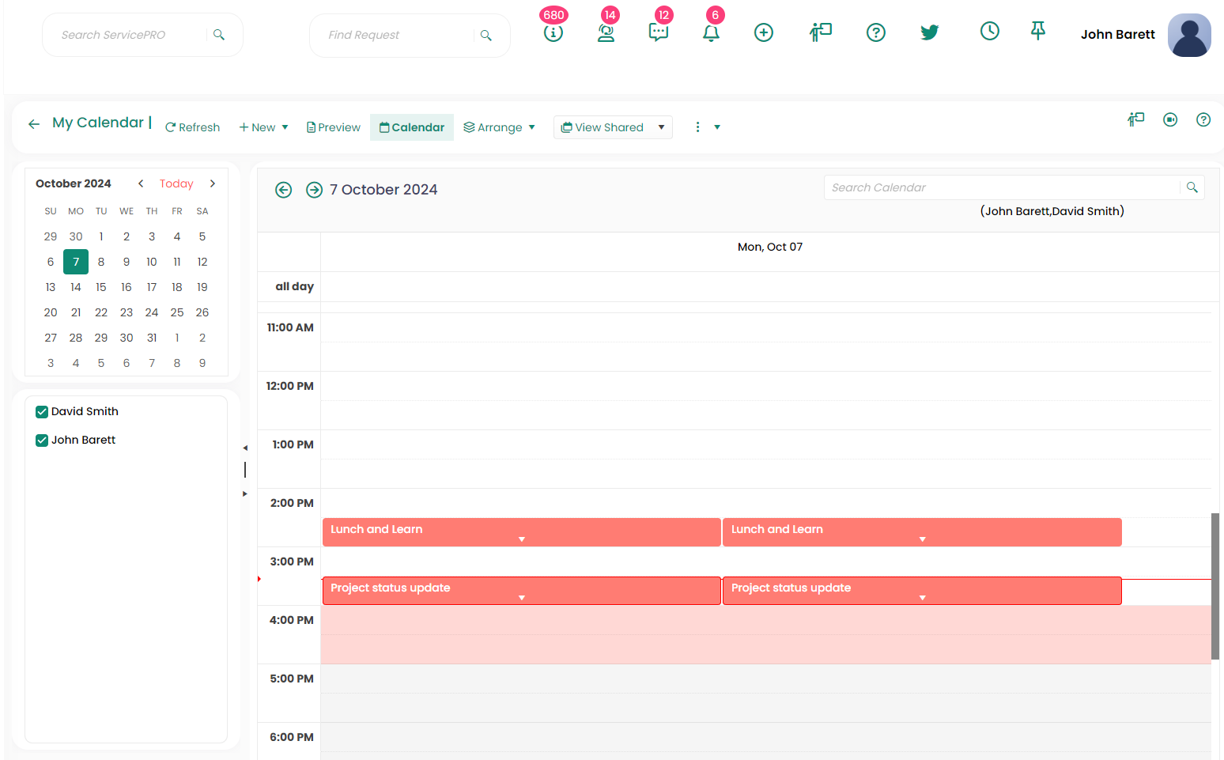
Task: Switch to the Calendar view tab
Action: point(411,127)
